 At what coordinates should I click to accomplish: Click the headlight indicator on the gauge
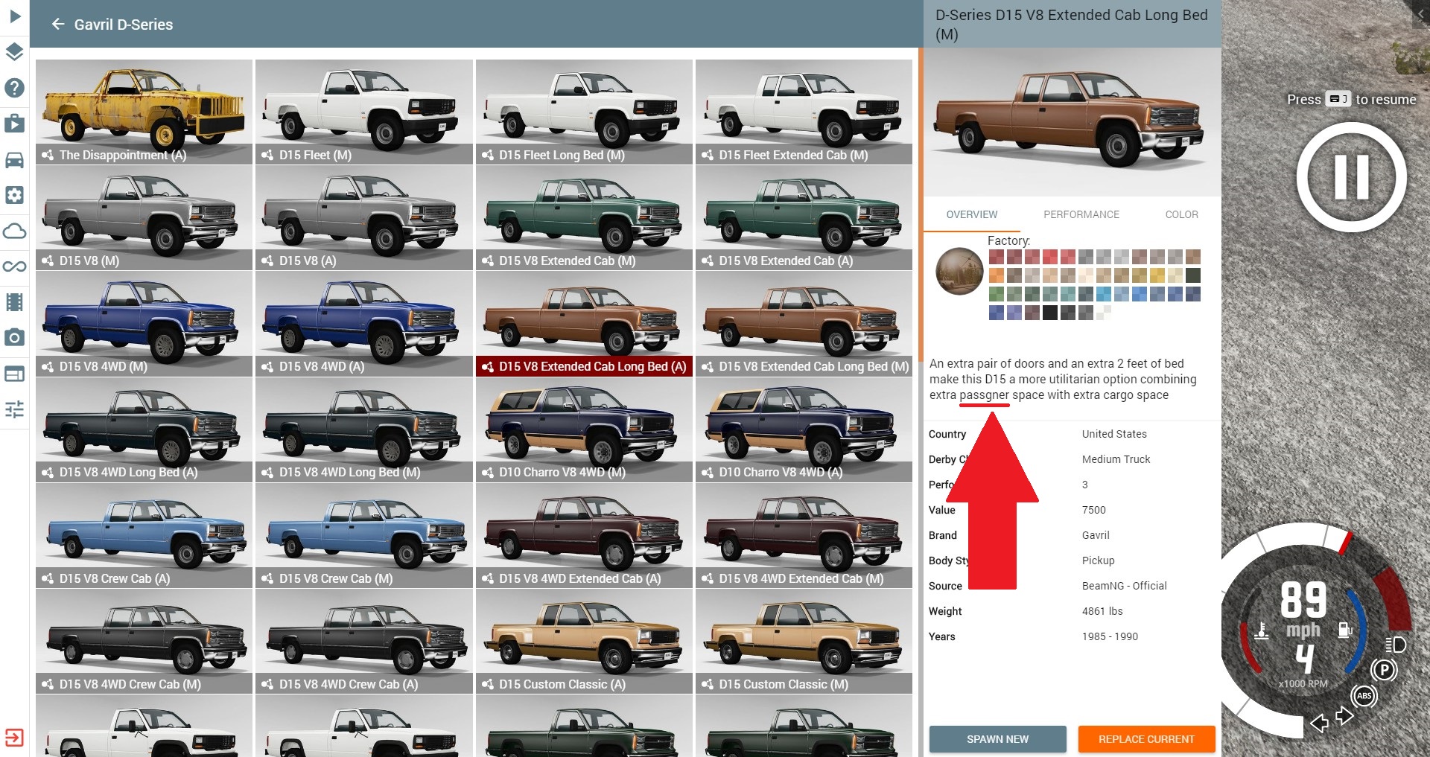pos(1396,645)
